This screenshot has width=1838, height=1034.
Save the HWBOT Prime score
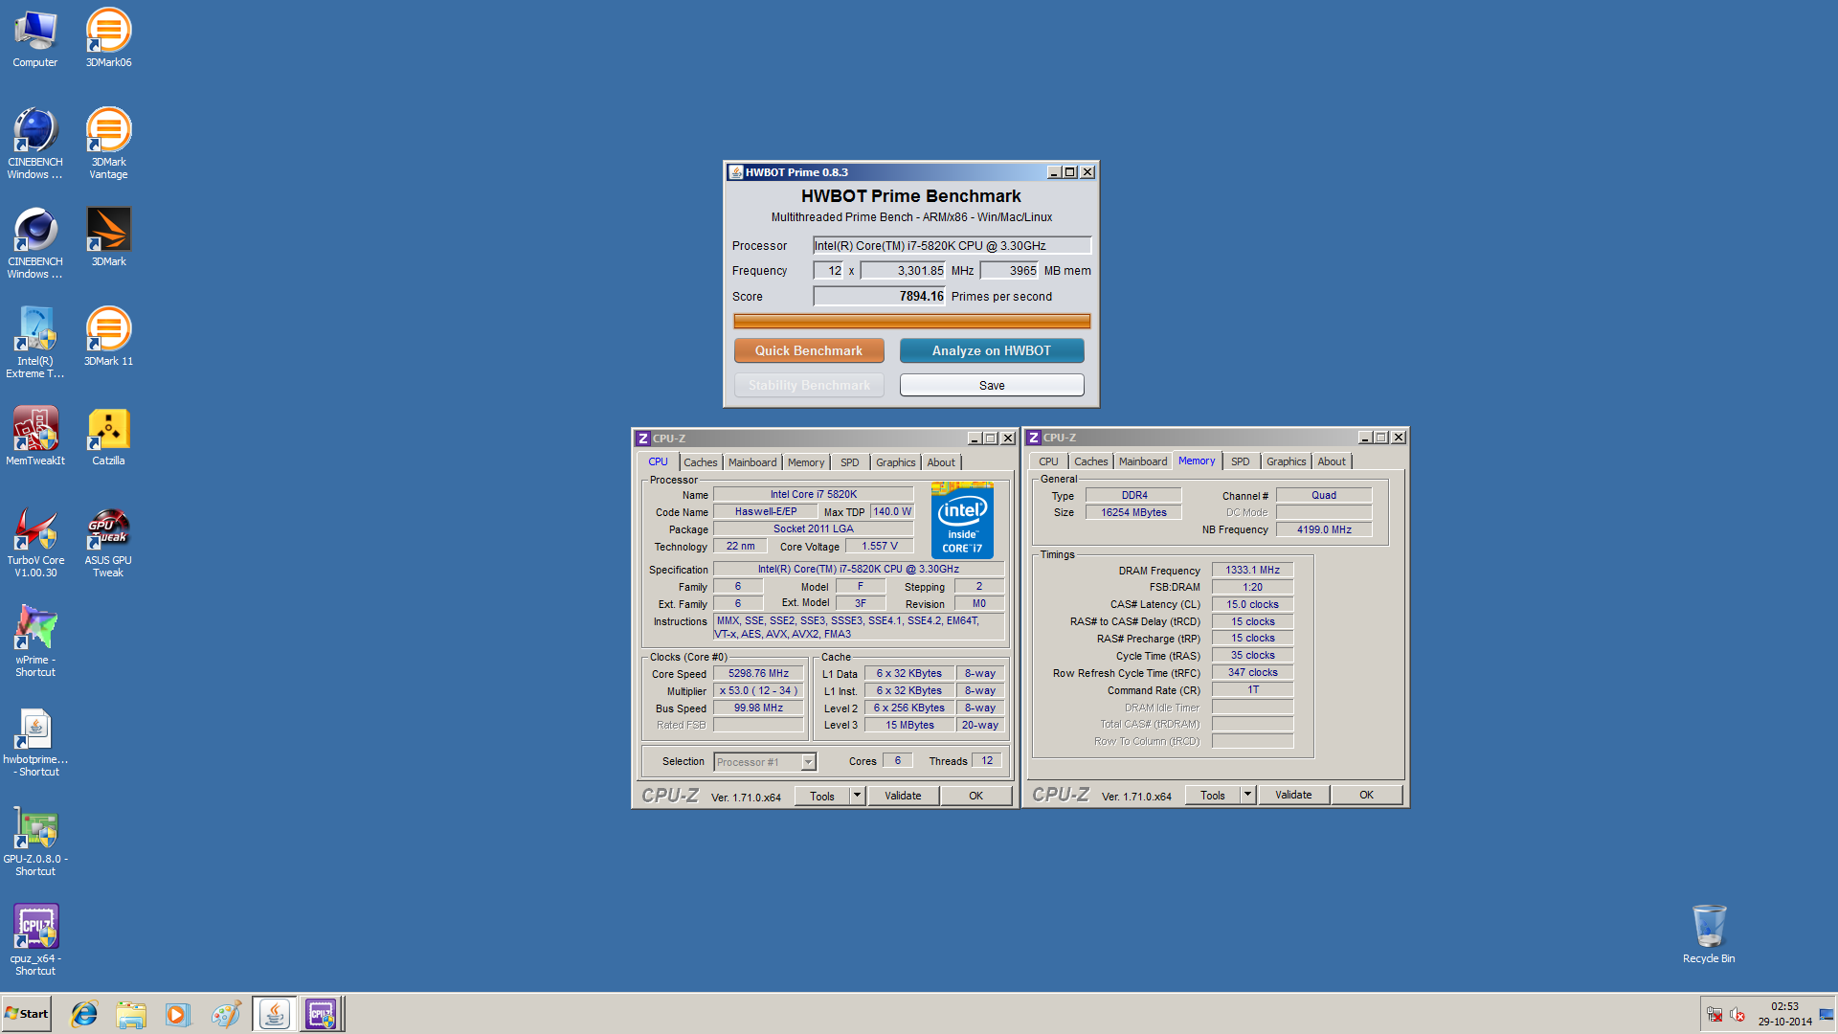pos(992,385)
